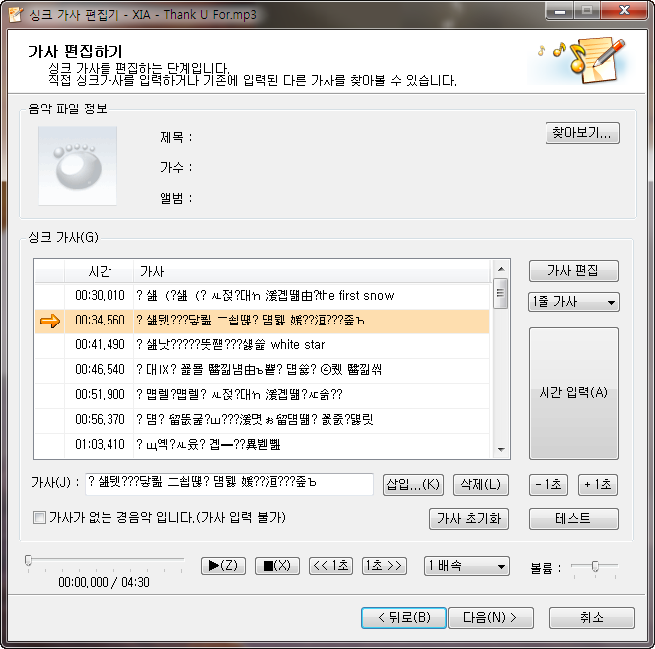Click the lyrics list scroll down arrow

[x=501, y=449]
